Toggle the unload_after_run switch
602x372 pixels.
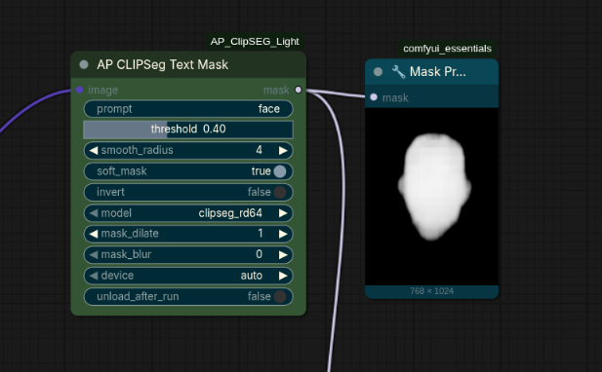click(280, 296)
